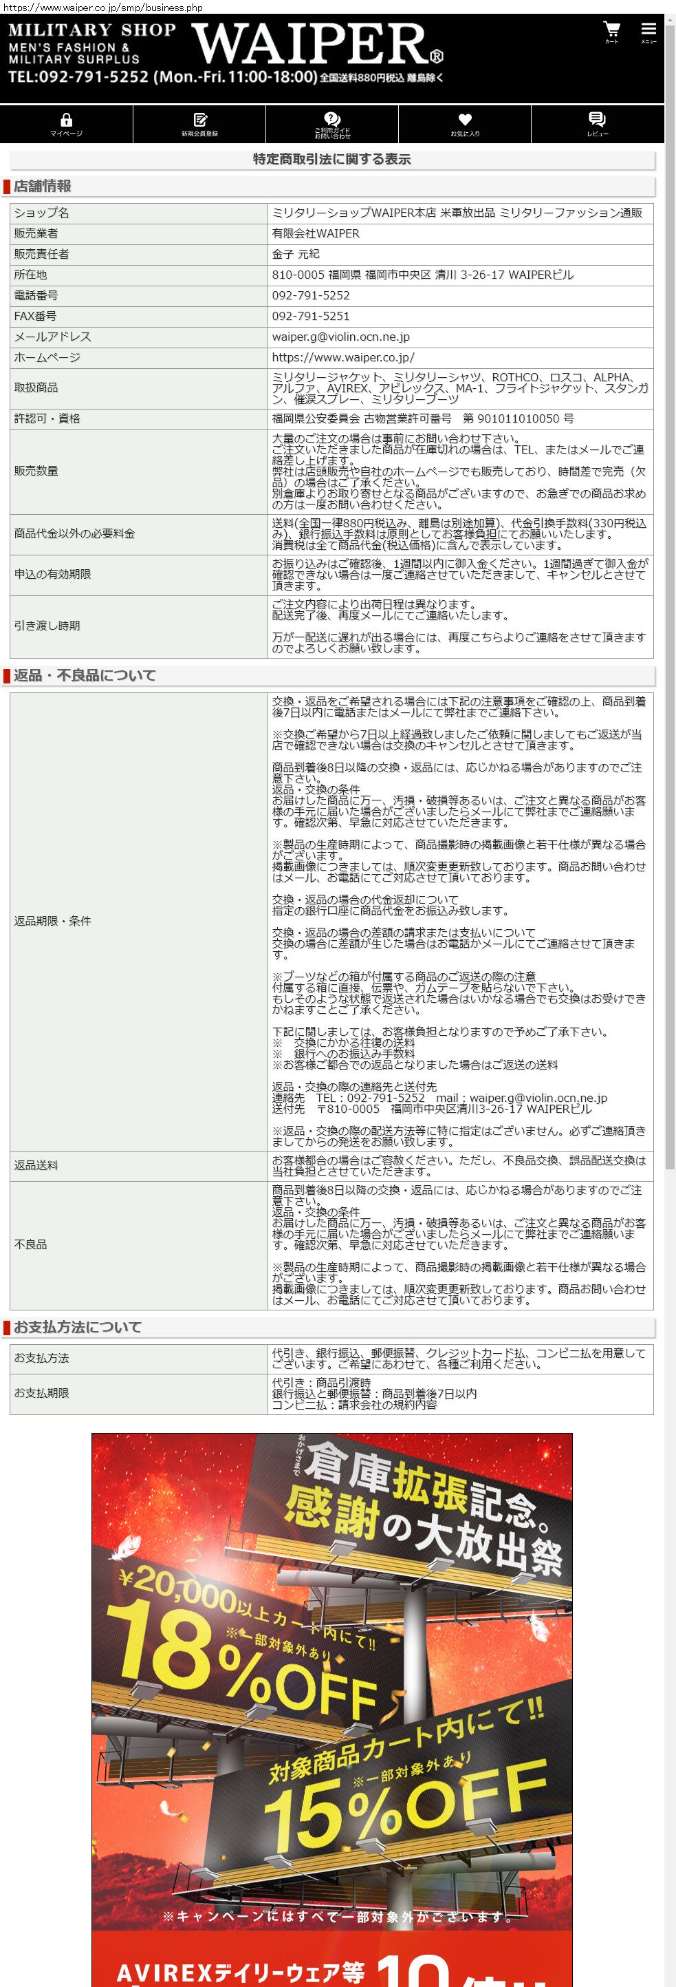
Task: Open the shopping cart icon
Action: pyautogui.click(x=611, y=32)
